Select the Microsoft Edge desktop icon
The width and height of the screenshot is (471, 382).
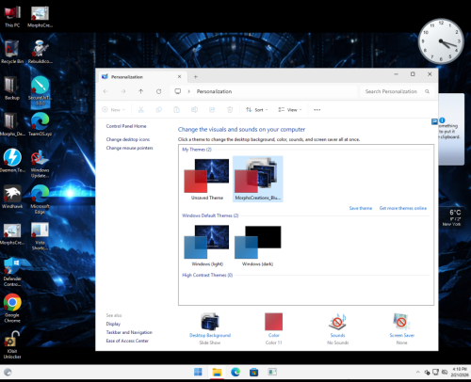pyautogui.click(x=40, y=199)
